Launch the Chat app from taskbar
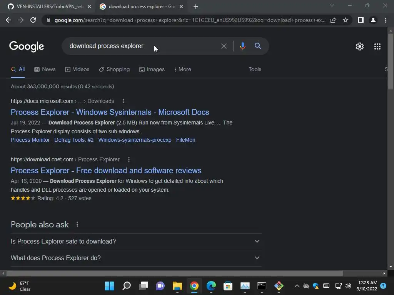394x295 pixels. coord(160,286)
